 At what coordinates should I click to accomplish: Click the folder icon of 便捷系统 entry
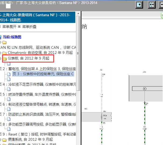tap(4, 140)
